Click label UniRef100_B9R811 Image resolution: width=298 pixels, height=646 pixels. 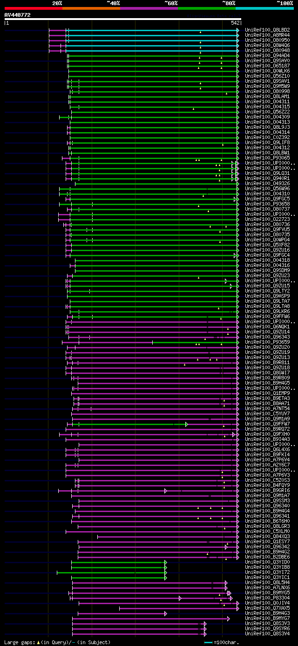(267, 363)
